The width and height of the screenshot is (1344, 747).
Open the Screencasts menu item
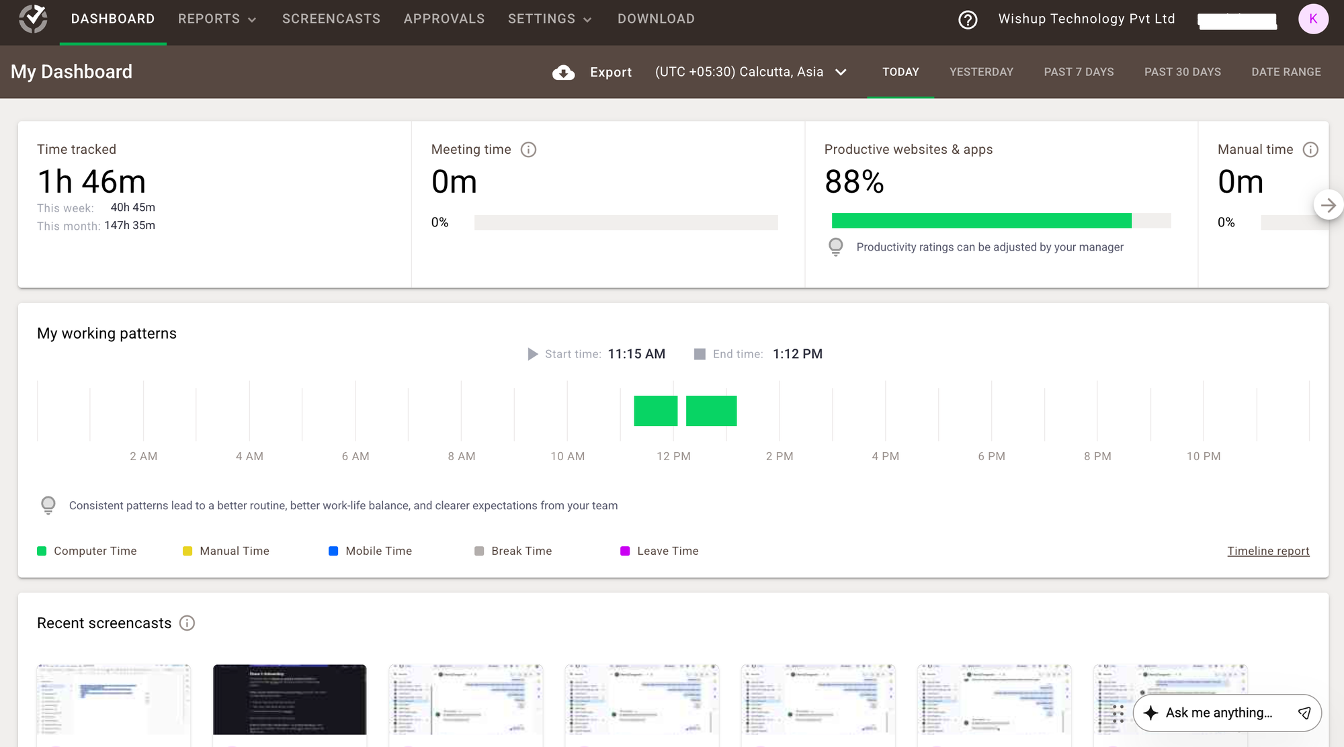tap(331, 19)
